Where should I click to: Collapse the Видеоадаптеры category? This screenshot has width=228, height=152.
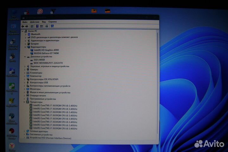pos(25,47)
